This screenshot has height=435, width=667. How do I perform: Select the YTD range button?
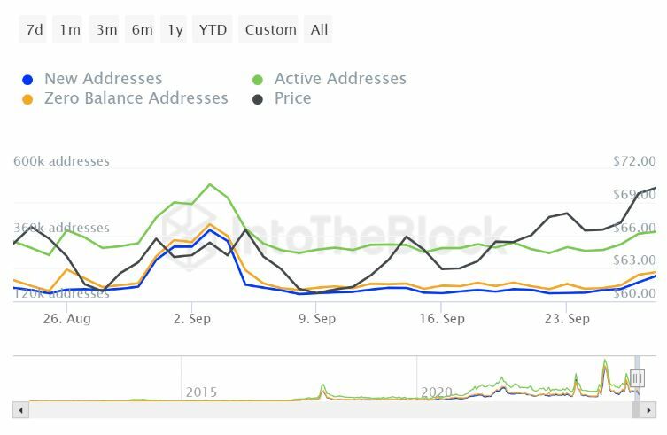[213, 29]
